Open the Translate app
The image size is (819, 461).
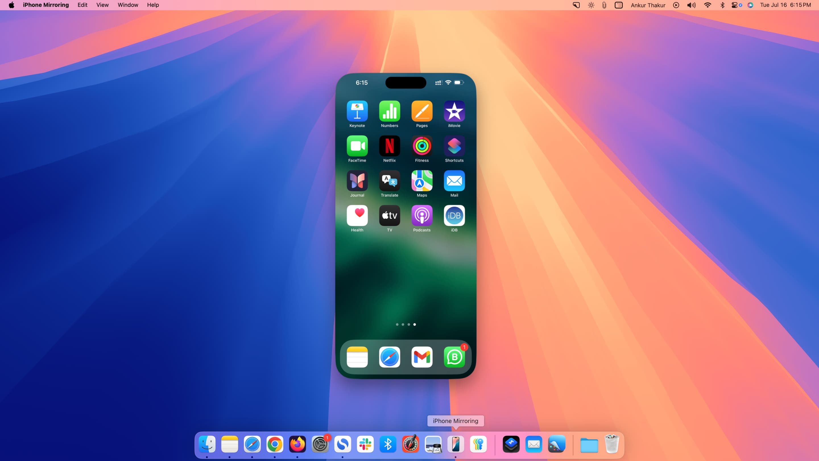390,181
